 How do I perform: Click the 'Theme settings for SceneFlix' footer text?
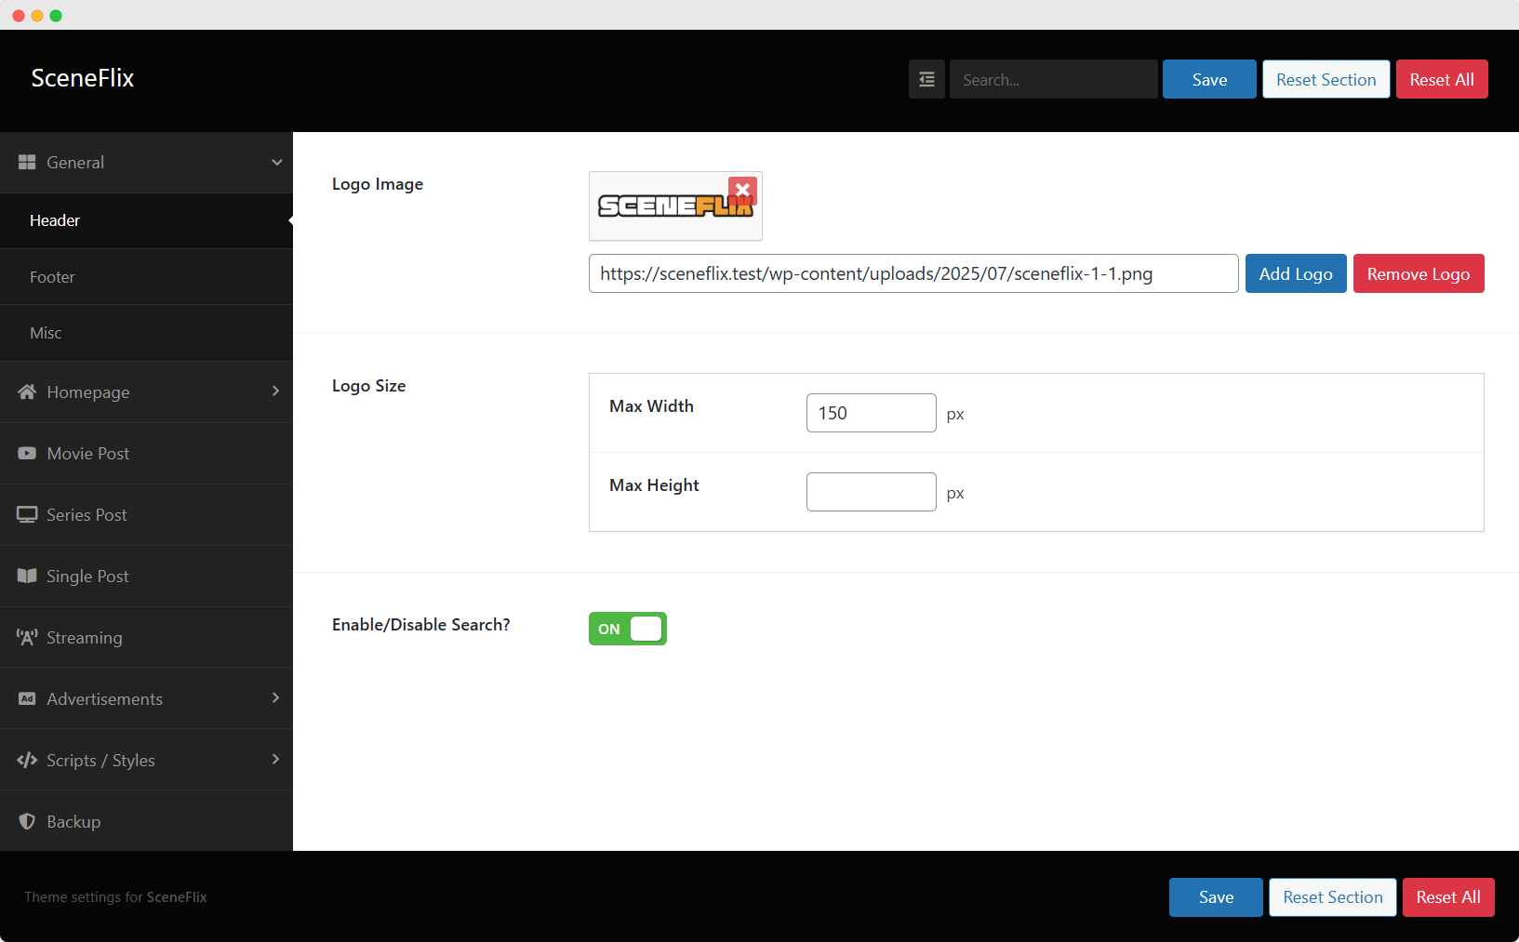click(x=115, y=897)
